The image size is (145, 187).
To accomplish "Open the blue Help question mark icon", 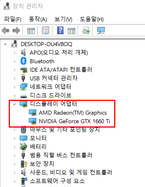I will [x=61, y=30].
